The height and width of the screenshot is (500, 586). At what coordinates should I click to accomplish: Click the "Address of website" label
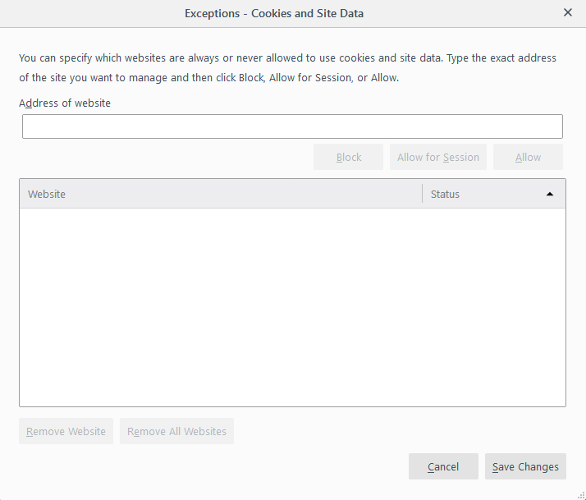(65, 103)
